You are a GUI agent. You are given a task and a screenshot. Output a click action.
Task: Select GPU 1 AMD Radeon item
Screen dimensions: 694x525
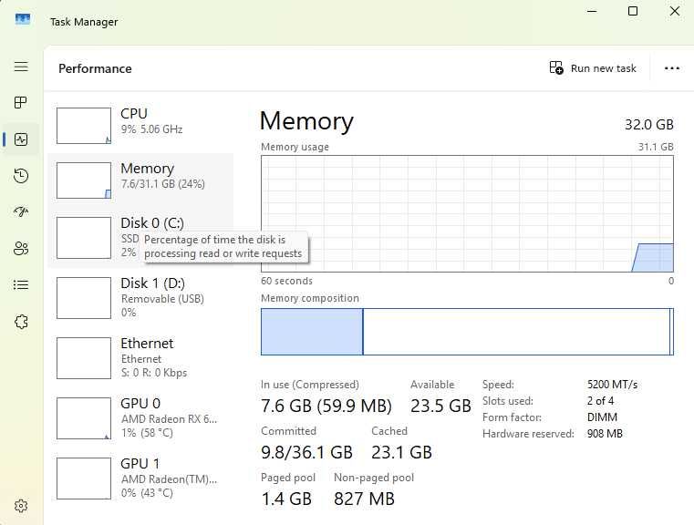(x=140, y=479)
